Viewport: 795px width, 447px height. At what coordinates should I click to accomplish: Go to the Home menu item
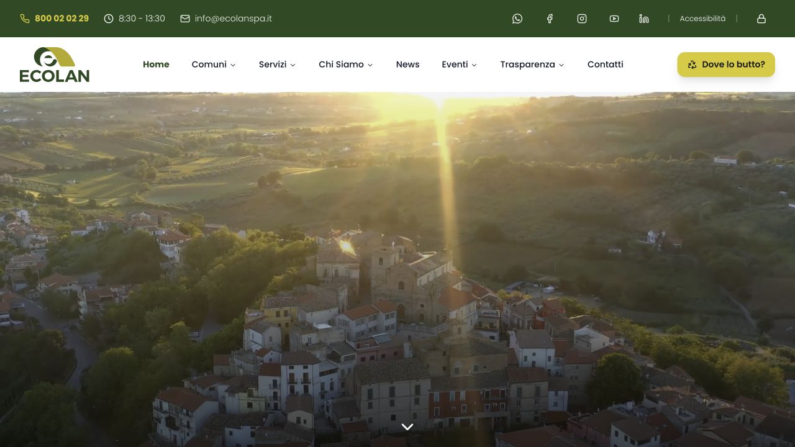pyautogui.click(x=156, y=65)
